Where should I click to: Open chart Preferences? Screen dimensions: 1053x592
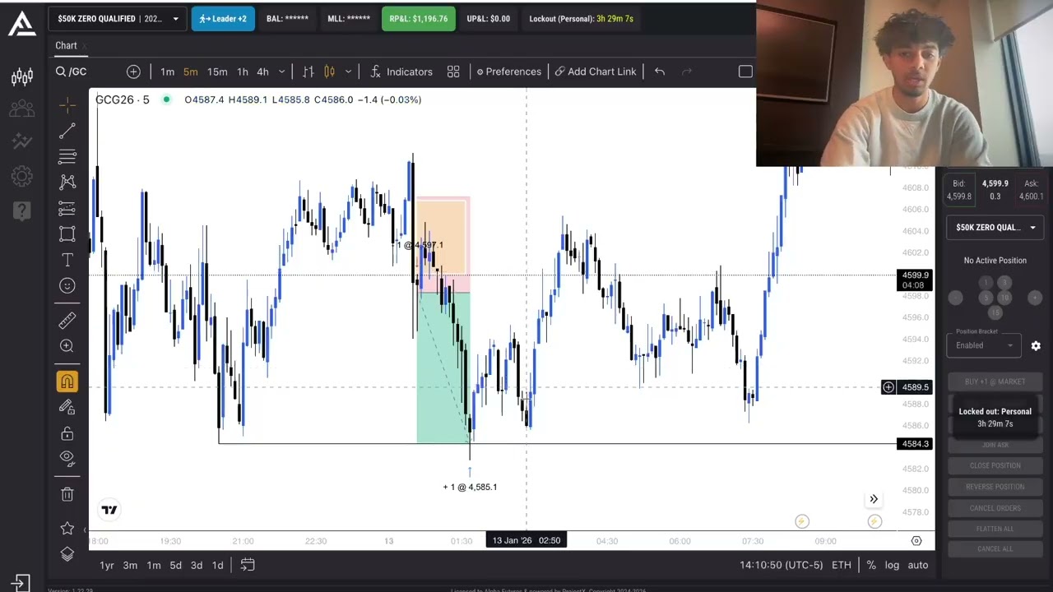click(508, 72)
